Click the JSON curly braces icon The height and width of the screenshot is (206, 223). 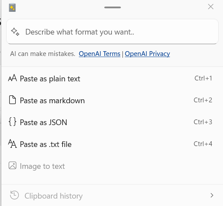coord(12,122)
